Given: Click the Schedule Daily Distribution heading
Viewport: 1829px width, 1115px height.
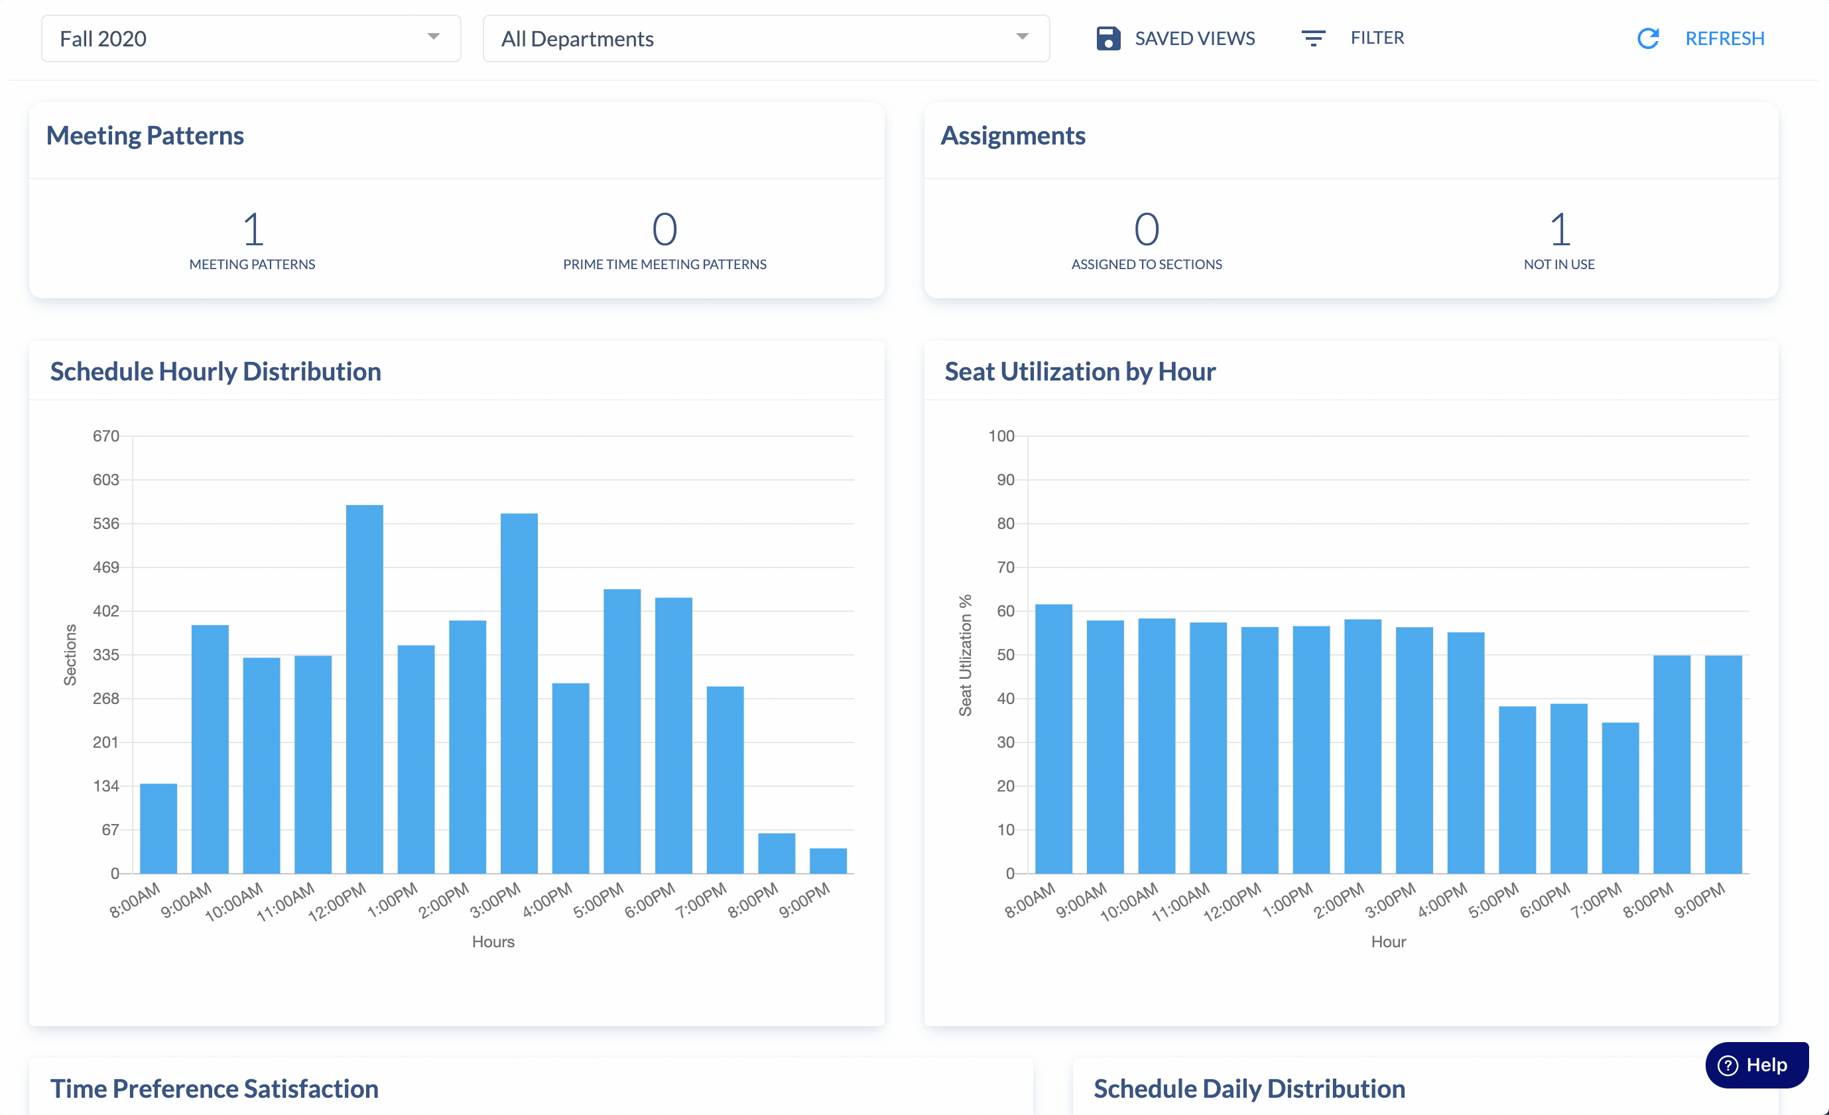Looking at the screenshot, I should (x=1249, y=1088).
